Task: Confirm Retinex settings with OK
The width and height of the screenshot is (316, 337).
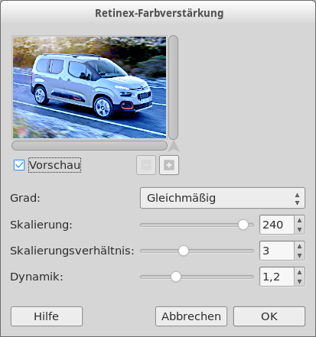Action: tap(269, 316)
